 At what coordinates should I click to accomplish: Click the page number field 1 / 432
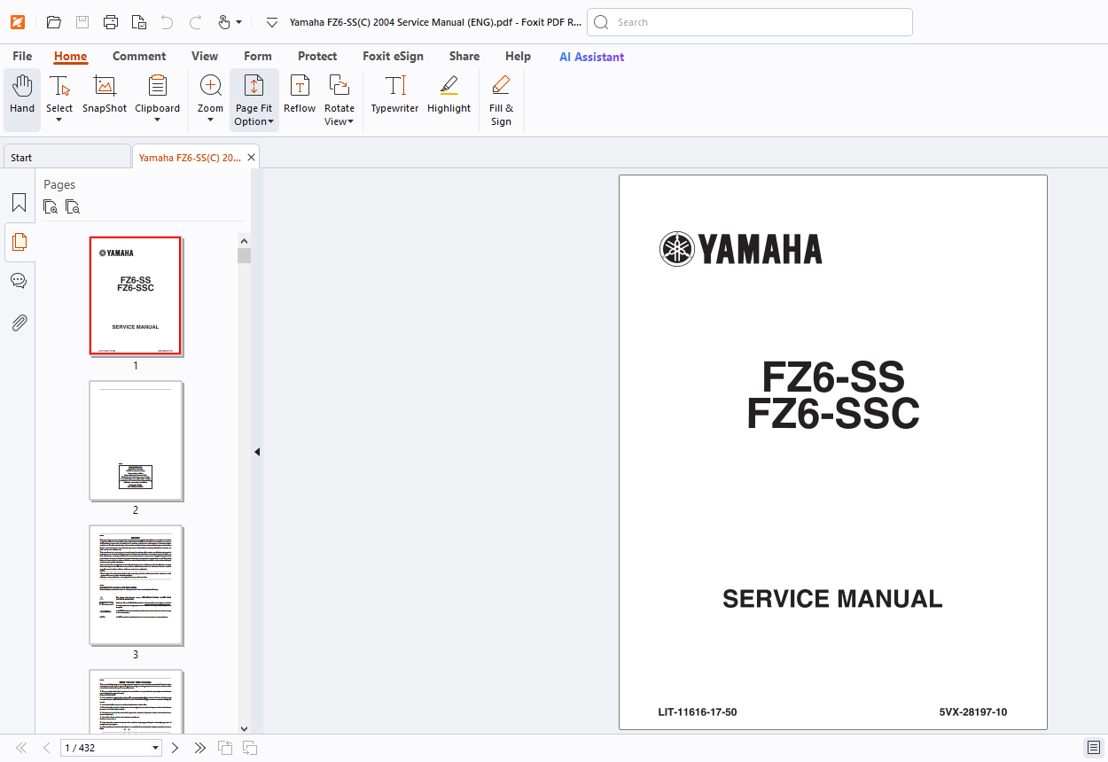point(105,748)
